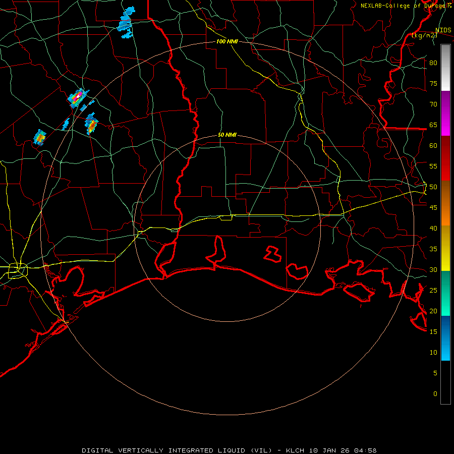Click the 5 value on the color scale
This screenshot has width=454, height=454.
point(435,373)
